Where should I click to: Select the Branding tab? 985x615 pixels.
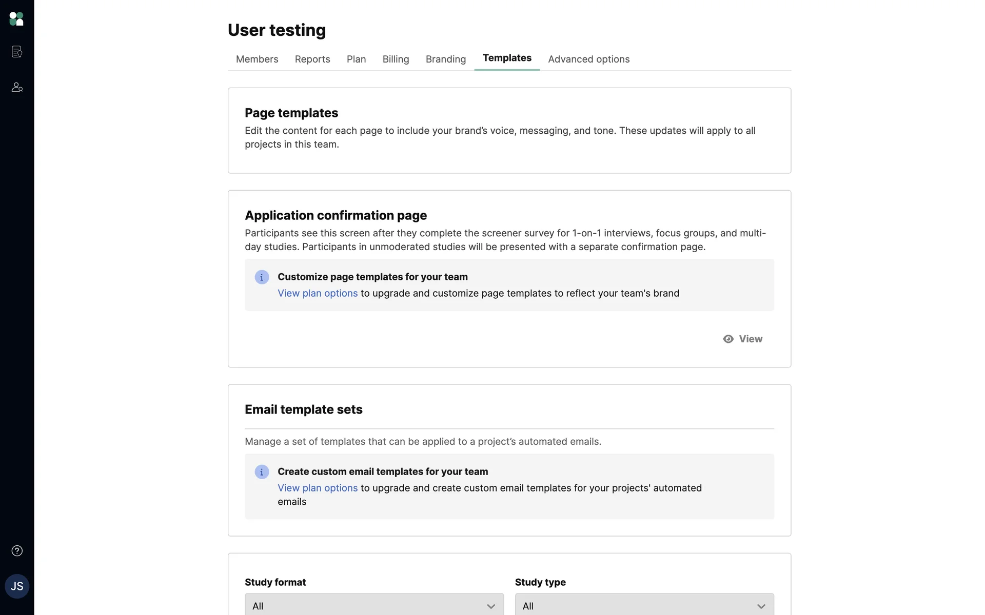tap(445, 59)
